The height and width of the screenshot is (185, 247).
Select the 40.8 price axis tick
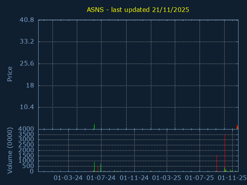[27, 20]
